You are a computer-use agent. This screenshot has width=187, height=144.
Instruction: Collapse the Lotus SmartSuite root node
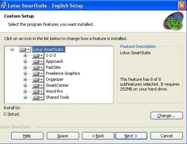click(x=12, y=50)
